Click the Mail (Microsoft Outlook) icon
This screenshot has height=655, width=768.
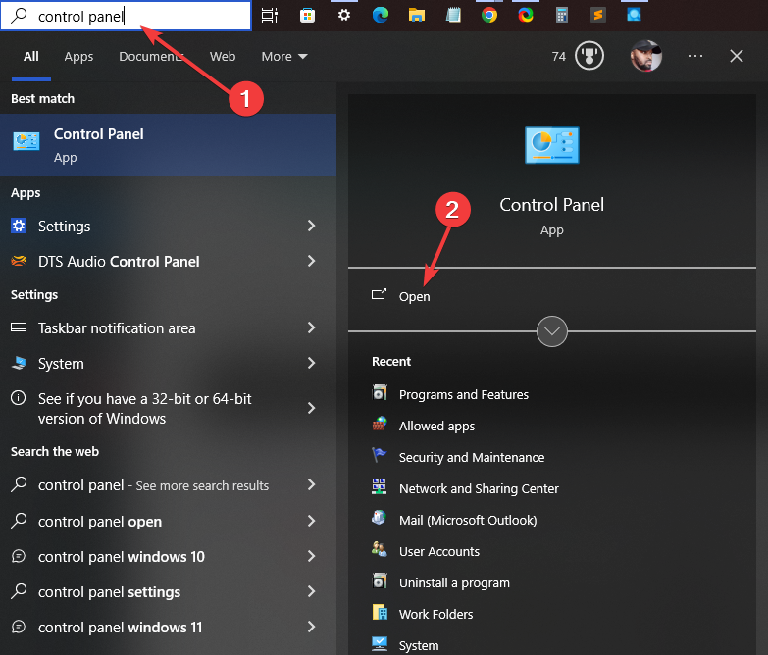tap(379, 518)
